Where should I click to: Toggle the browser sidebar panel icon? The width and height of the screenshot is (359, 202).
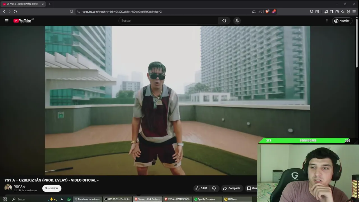point(332,12)
